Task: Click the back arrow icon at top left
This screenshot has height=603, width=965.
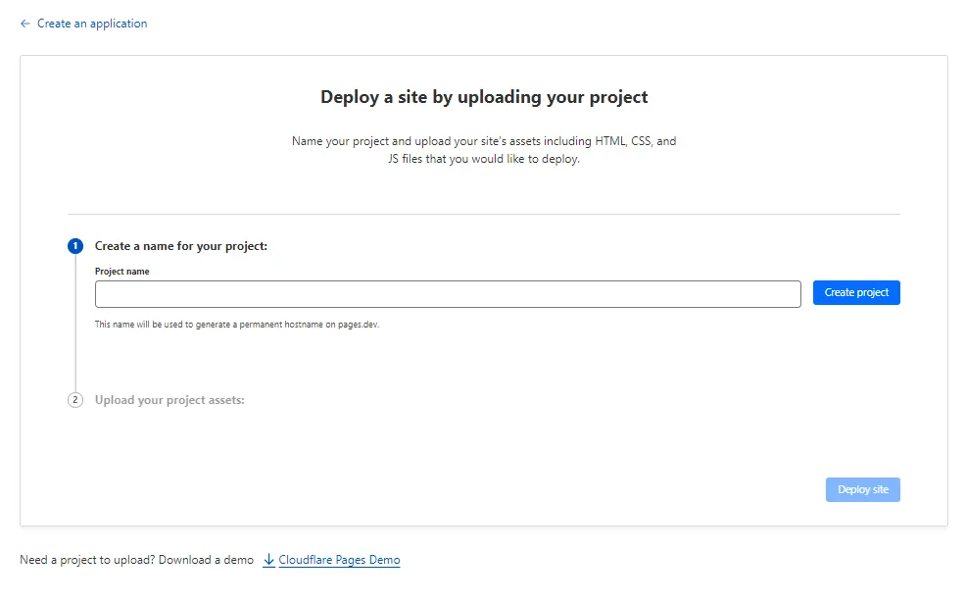Action: 25,24
